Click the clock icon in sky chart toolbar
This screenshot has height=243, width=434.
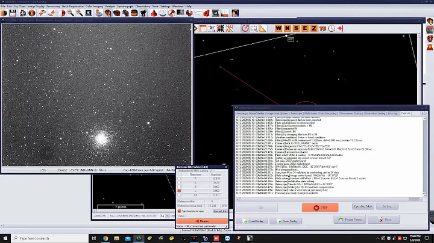click(332, 28)
